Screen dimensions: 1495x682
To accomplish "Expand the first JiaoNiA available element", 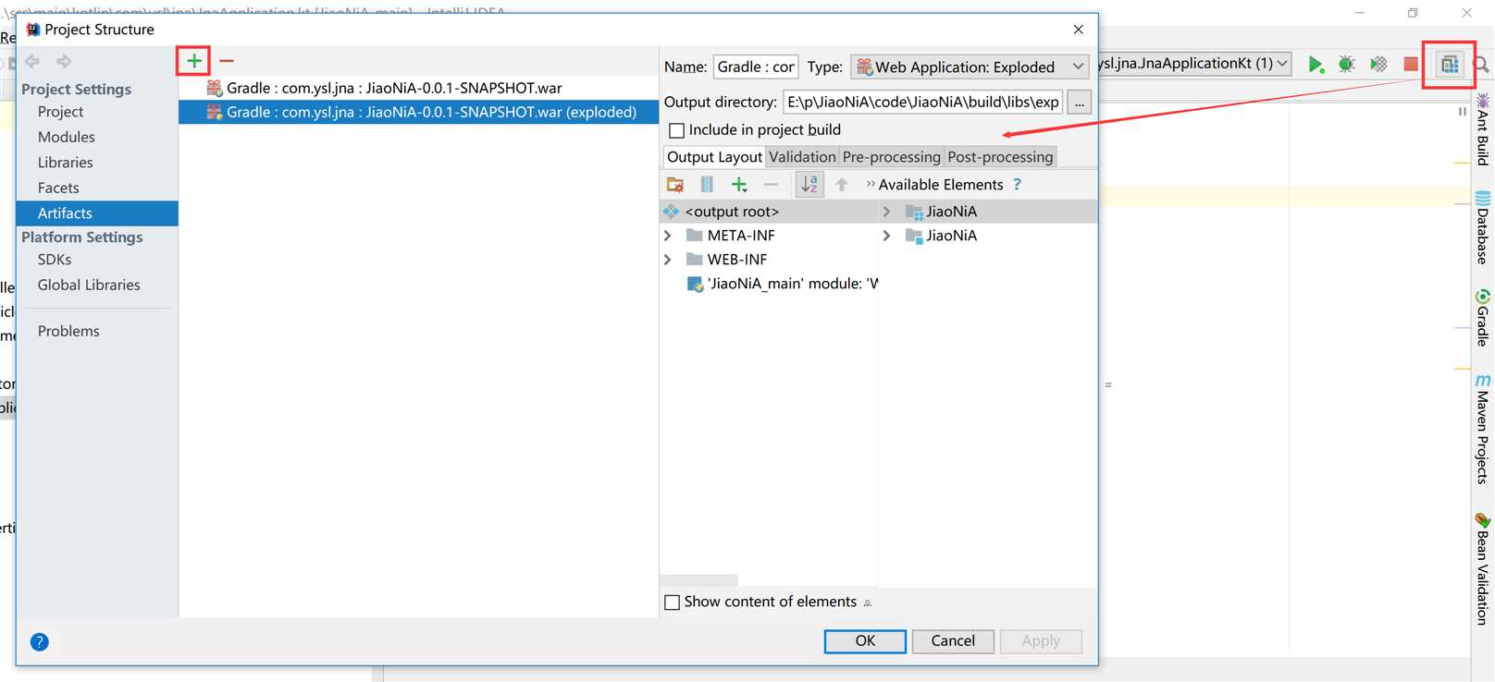I will coord(886,212).
